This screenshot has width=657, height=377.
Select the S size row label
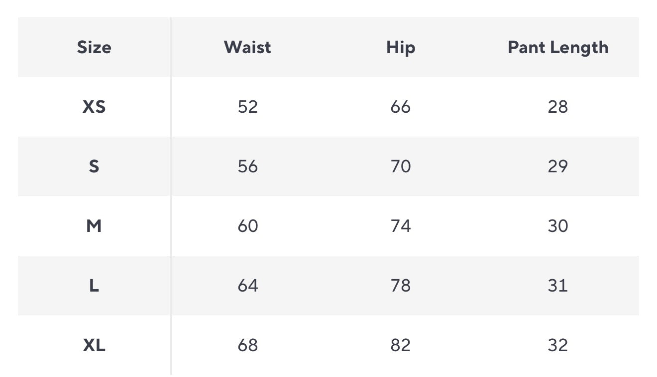(94, 166)
